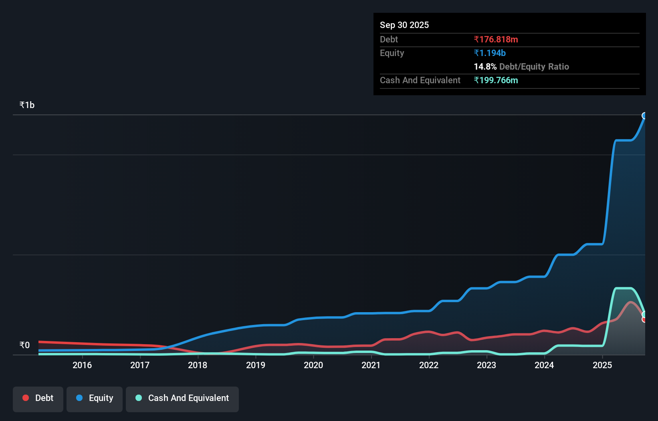Expand the Debt row in the tooltip
The width and height of the screenshot is (658, 421).
pos(389,39)
